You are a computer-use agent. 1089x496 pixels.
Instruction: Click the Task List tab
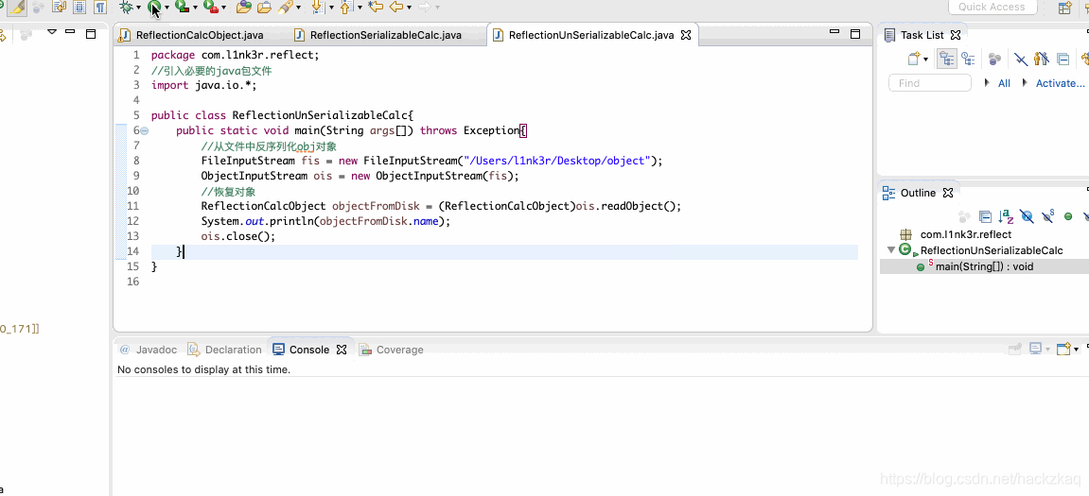pyautogui.click(x=923, y=35)
